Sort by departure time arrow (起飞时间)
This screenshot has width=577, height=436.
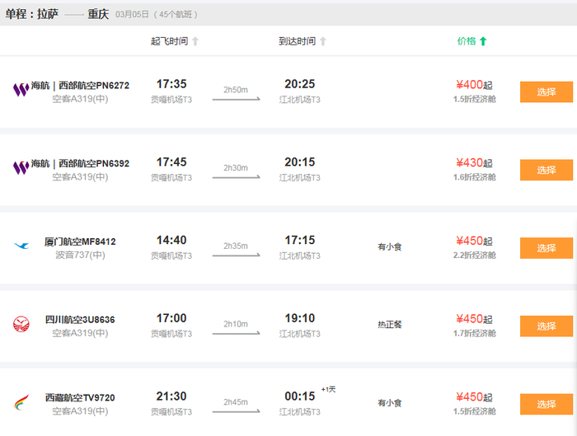click(x=195, y=41)
